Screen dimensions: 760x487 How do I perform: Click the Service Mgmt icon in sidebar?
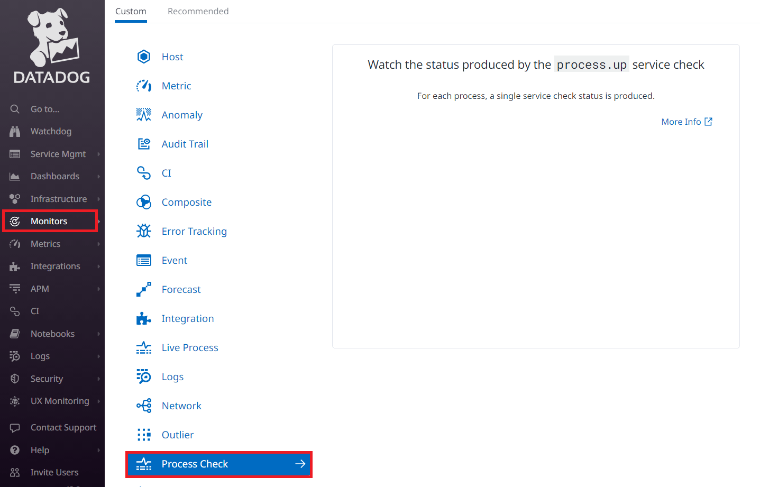coord(15,154)
